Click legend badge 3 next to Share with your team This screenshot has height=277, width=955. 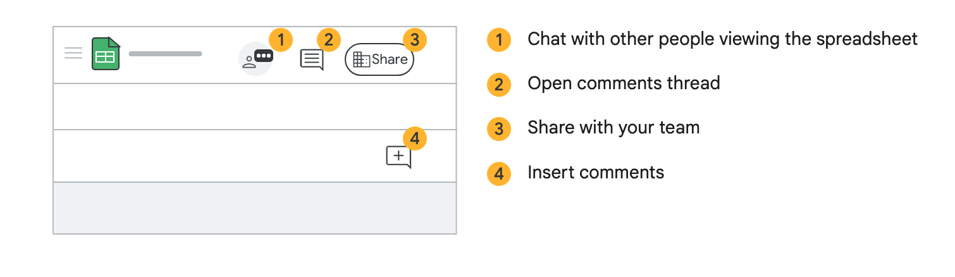point(499,128)
